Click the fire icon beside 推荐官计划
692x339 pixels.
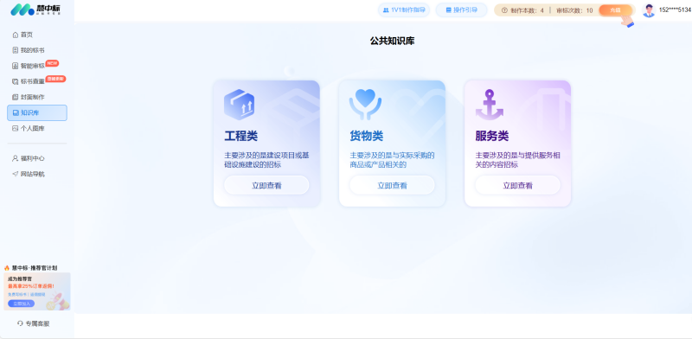pyautogui.click(x=7, y=268)
